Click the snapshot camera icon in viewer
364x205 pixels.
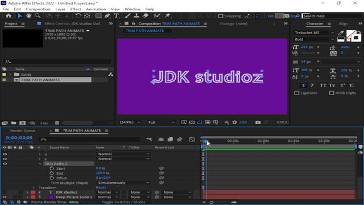point(258,122)
